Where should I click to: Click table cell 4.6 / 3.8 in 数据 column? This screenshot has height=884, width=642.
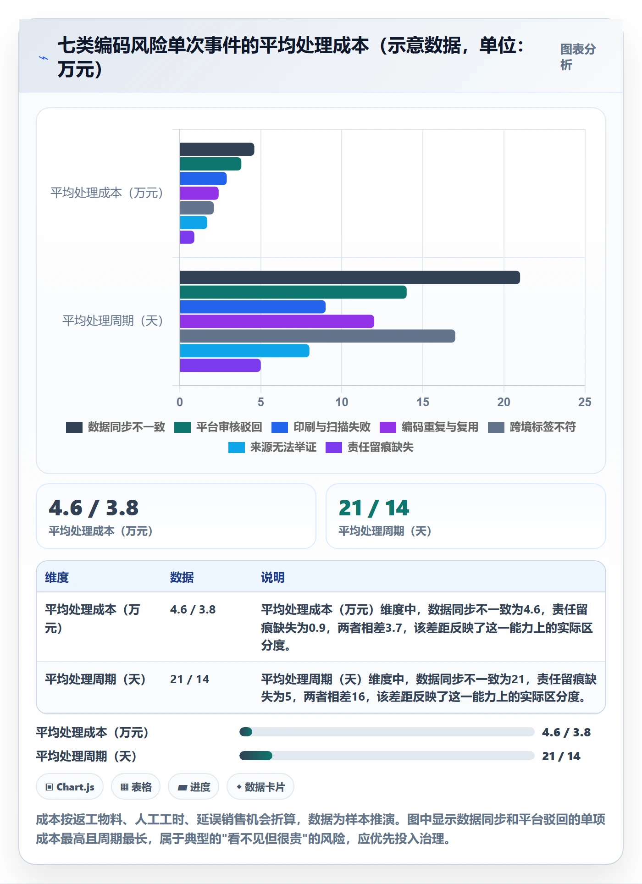[193, 609]
